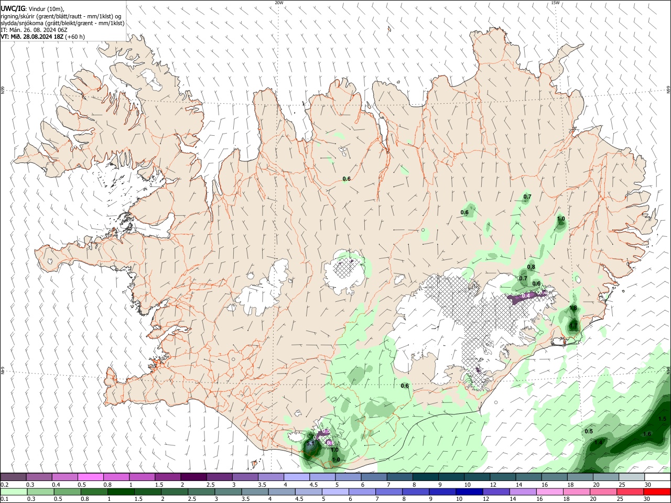Pick the navy blue 10–12 rain legend swatch

[469, 491]
